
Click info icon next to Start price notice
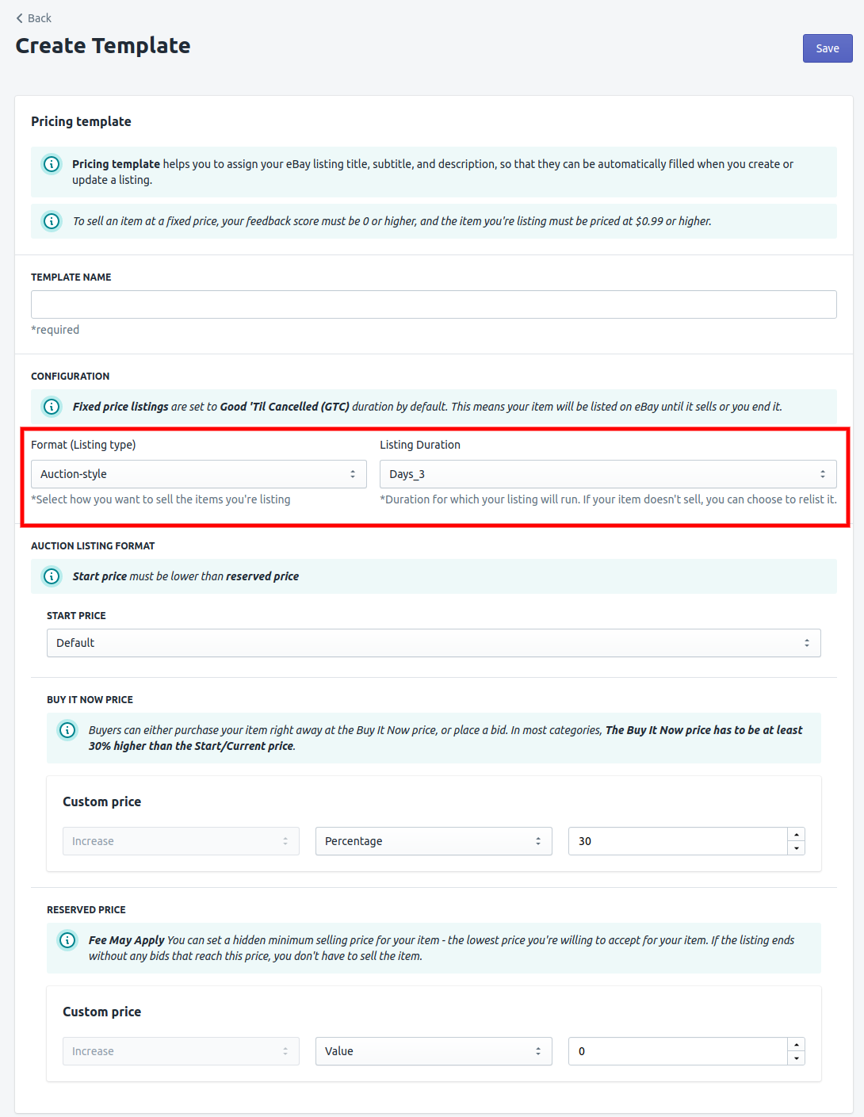(x=52, y=576)
